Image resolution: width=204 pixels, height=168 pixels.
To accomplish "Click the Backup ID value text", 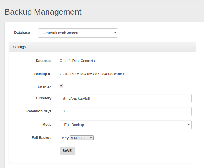I will click(x=92, y=74).
